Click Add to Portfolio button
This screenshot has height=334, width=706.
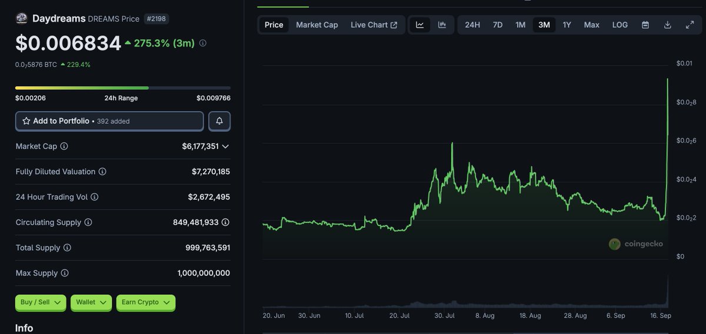[109, 121]
